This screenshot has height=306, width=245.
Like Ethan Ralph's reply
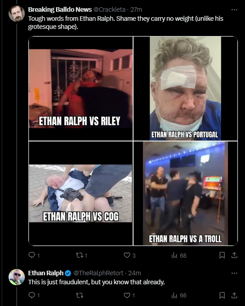tap(129, 295)
